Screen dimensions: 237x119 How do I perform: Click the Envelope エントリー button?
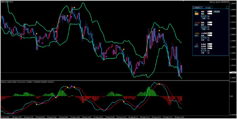point(204,27)
